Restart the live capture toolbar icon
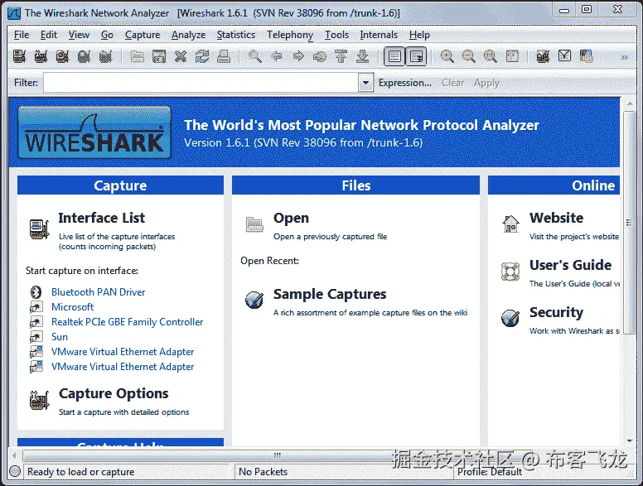 [105, 56]
